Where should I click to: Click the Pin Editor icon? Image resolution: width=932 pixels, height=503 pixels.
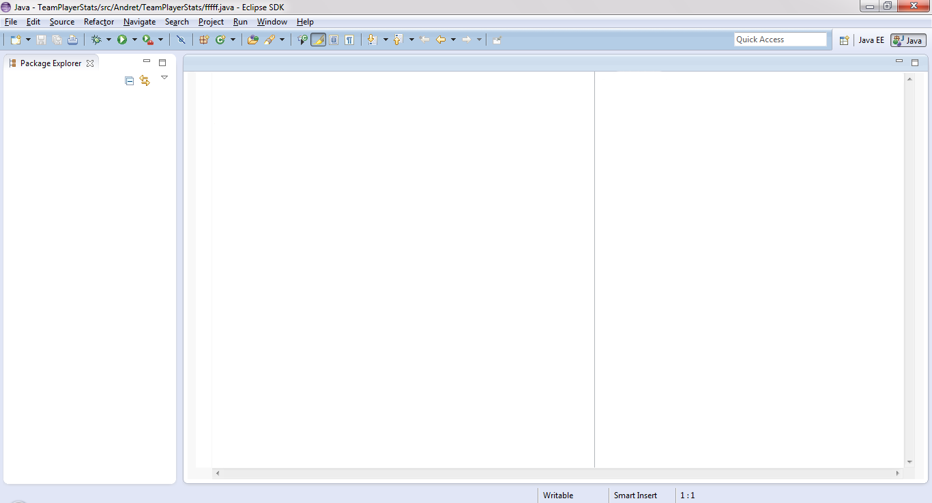(x=497, y=40)
